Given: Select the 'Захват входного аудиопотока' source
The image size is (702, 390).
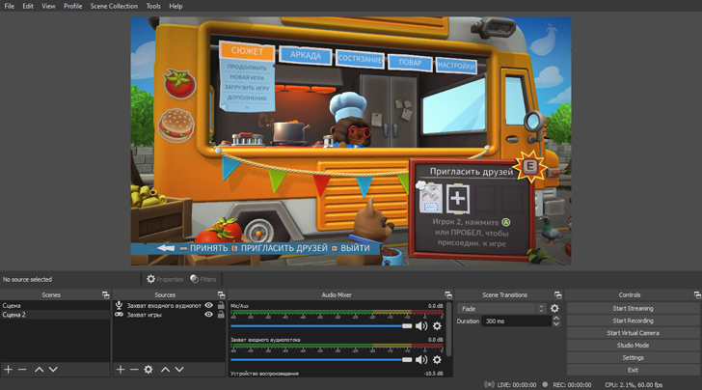Looking at the screenshot, I should [164, 306].
